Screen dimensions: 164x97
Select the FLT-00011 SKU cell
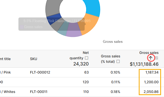tap(39, 92)
